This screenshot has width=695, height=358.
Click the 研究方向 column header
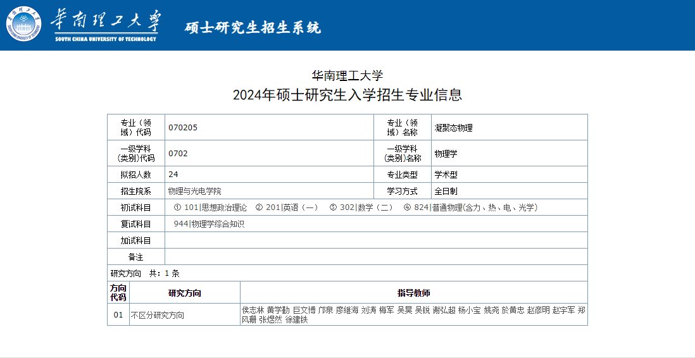pos(185,293)
